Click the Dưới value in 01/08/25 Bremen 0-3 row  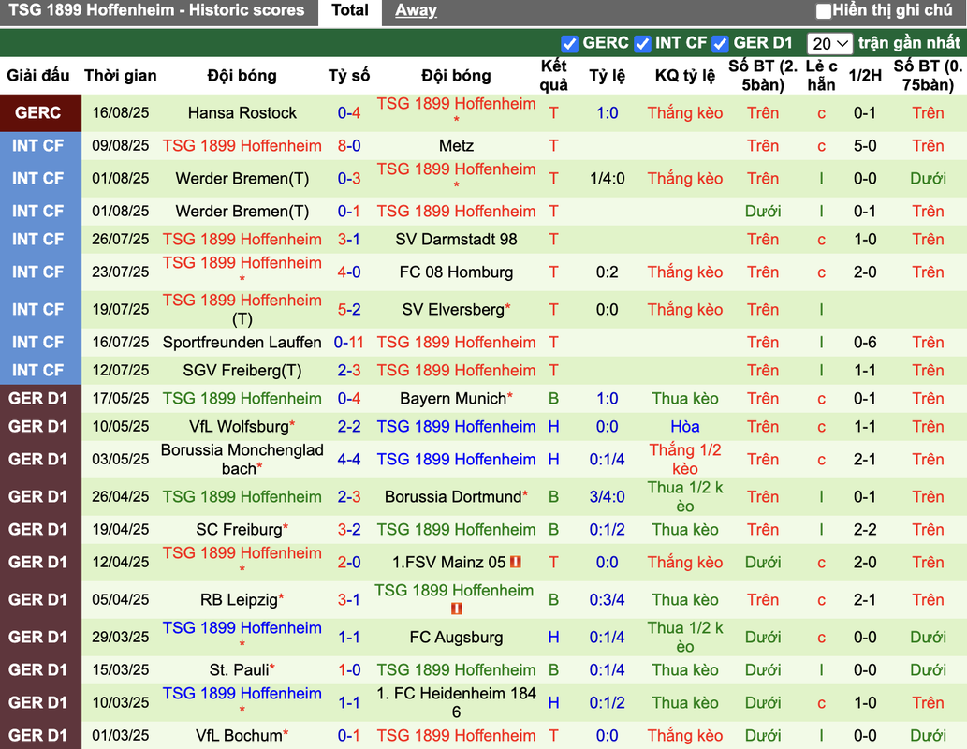[x=928, y=178]
